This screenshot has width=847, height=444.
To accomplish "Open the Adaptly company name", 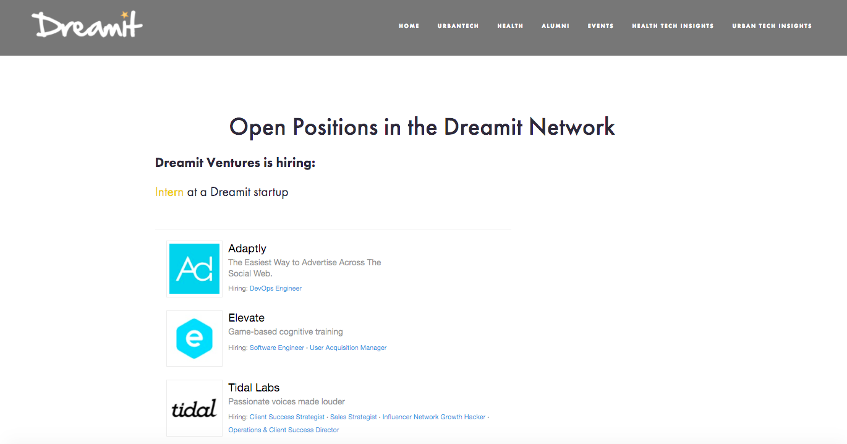I will coord(247,249).
